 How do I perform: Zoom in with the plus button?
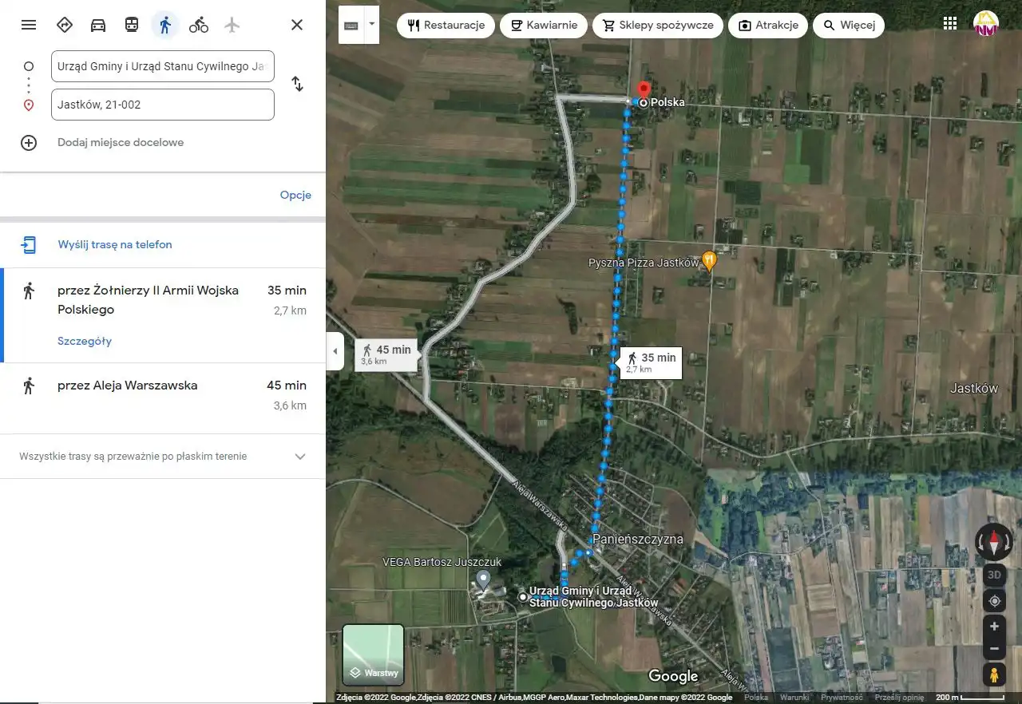click(x=994, y=627)
